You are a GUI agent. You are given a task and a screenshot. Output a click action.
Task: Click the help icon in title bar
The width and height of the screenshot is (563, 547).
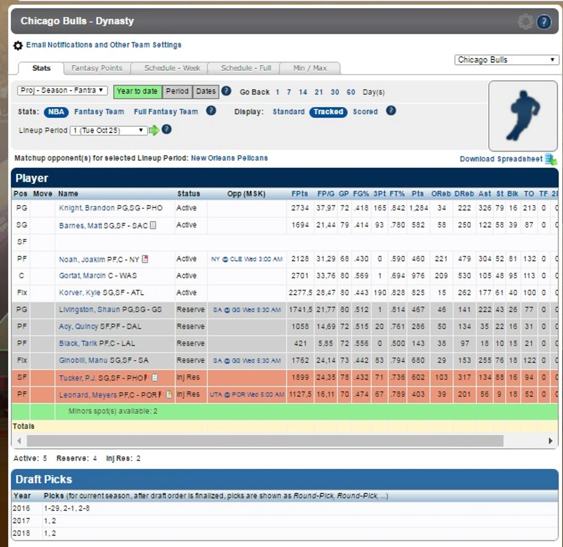[544, 22]
